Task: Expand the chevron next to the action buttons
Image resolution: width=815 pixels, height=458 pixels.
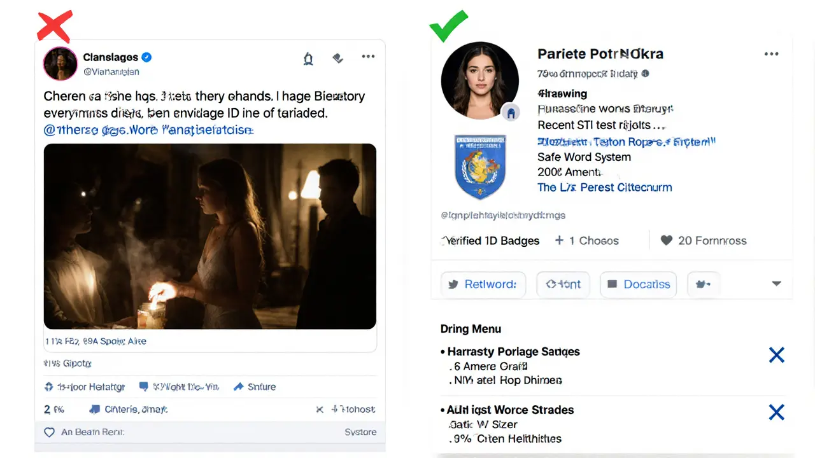Action: (x=776, y=284)
